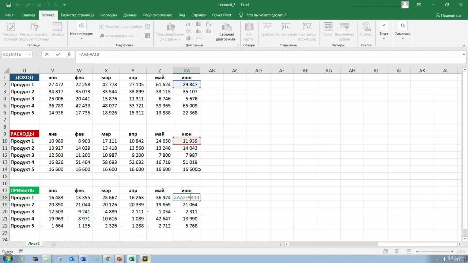Select cell with value 42 647
Viewport: 468px width, 263px height.
coord(160,219)
